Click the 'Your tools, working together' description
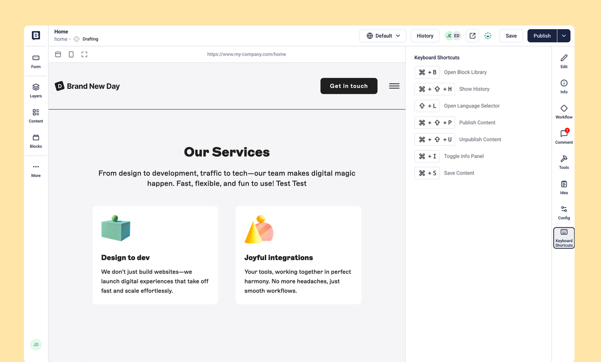This screenshot has height=362, width=601. 298,281
